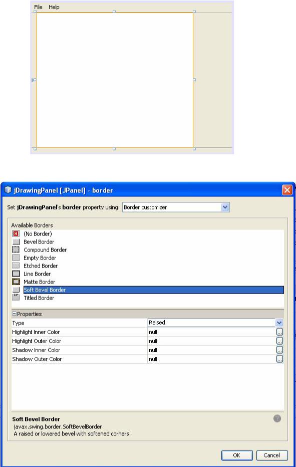
Task: Click the gray help icon in description area
Action: tap(277, 418)
